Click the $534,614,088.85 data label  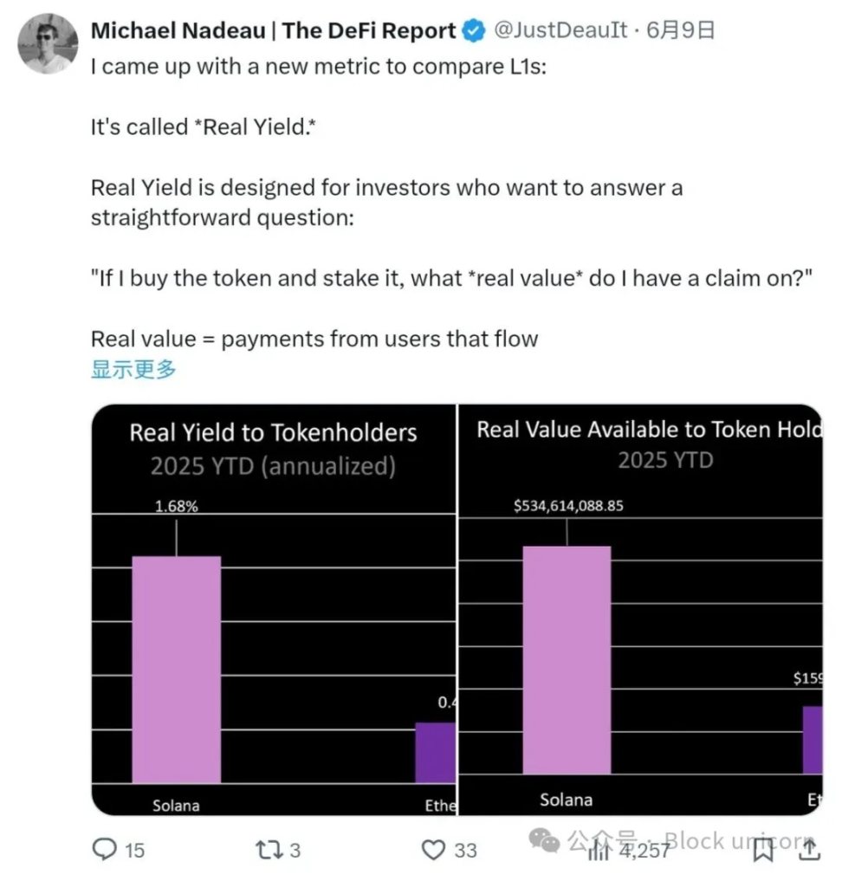(567, 506)
